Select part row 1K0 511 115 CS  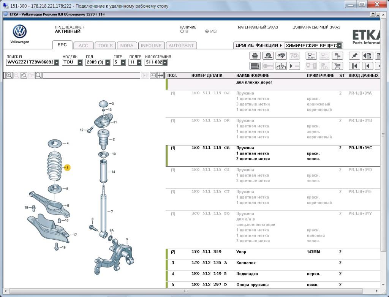(273, 177)
